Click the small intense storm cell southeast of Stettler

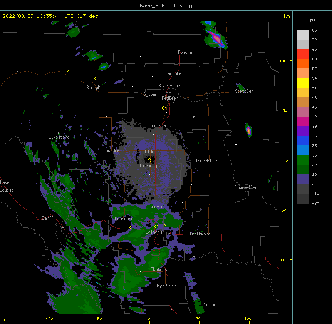[249, 130]
